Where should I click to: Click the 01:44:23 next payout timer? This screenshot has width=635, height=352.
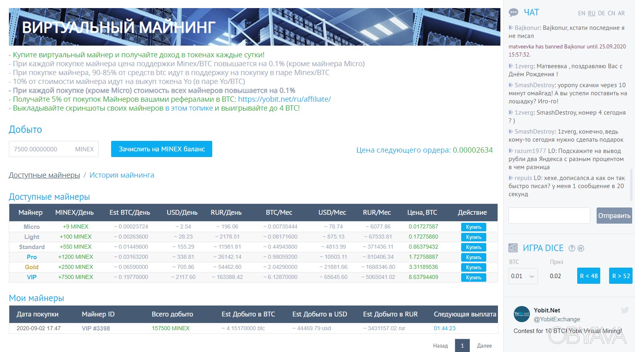(445, 329)
